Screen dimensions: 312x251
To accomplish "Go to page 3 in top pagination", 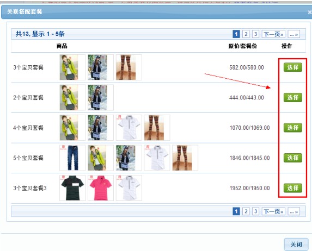I will point(255,34).
